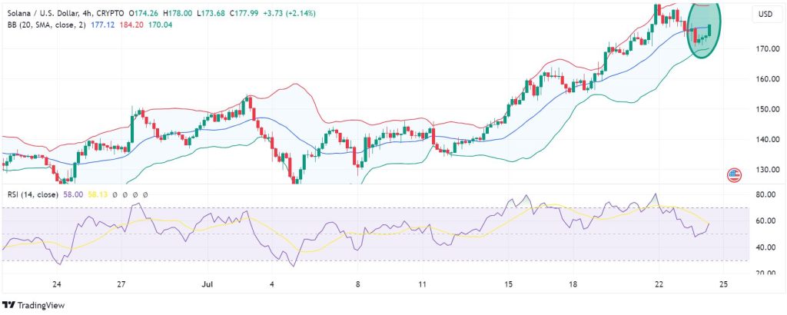Click the 15 date label on the time axis
787x315 pixels.
(509, 284)
